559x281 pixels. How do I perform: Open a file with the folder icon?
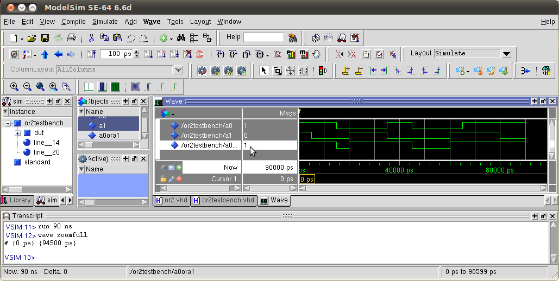click(32, 38)
